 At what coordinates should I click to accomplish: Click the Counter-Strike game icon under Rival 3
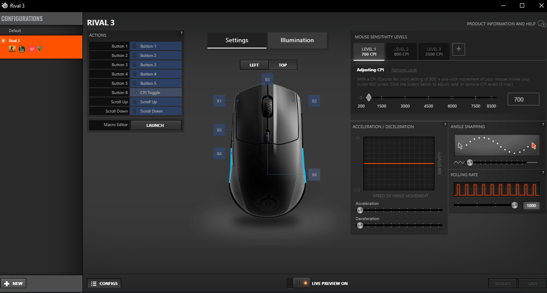pyautogui.click(x=12, y=49)
